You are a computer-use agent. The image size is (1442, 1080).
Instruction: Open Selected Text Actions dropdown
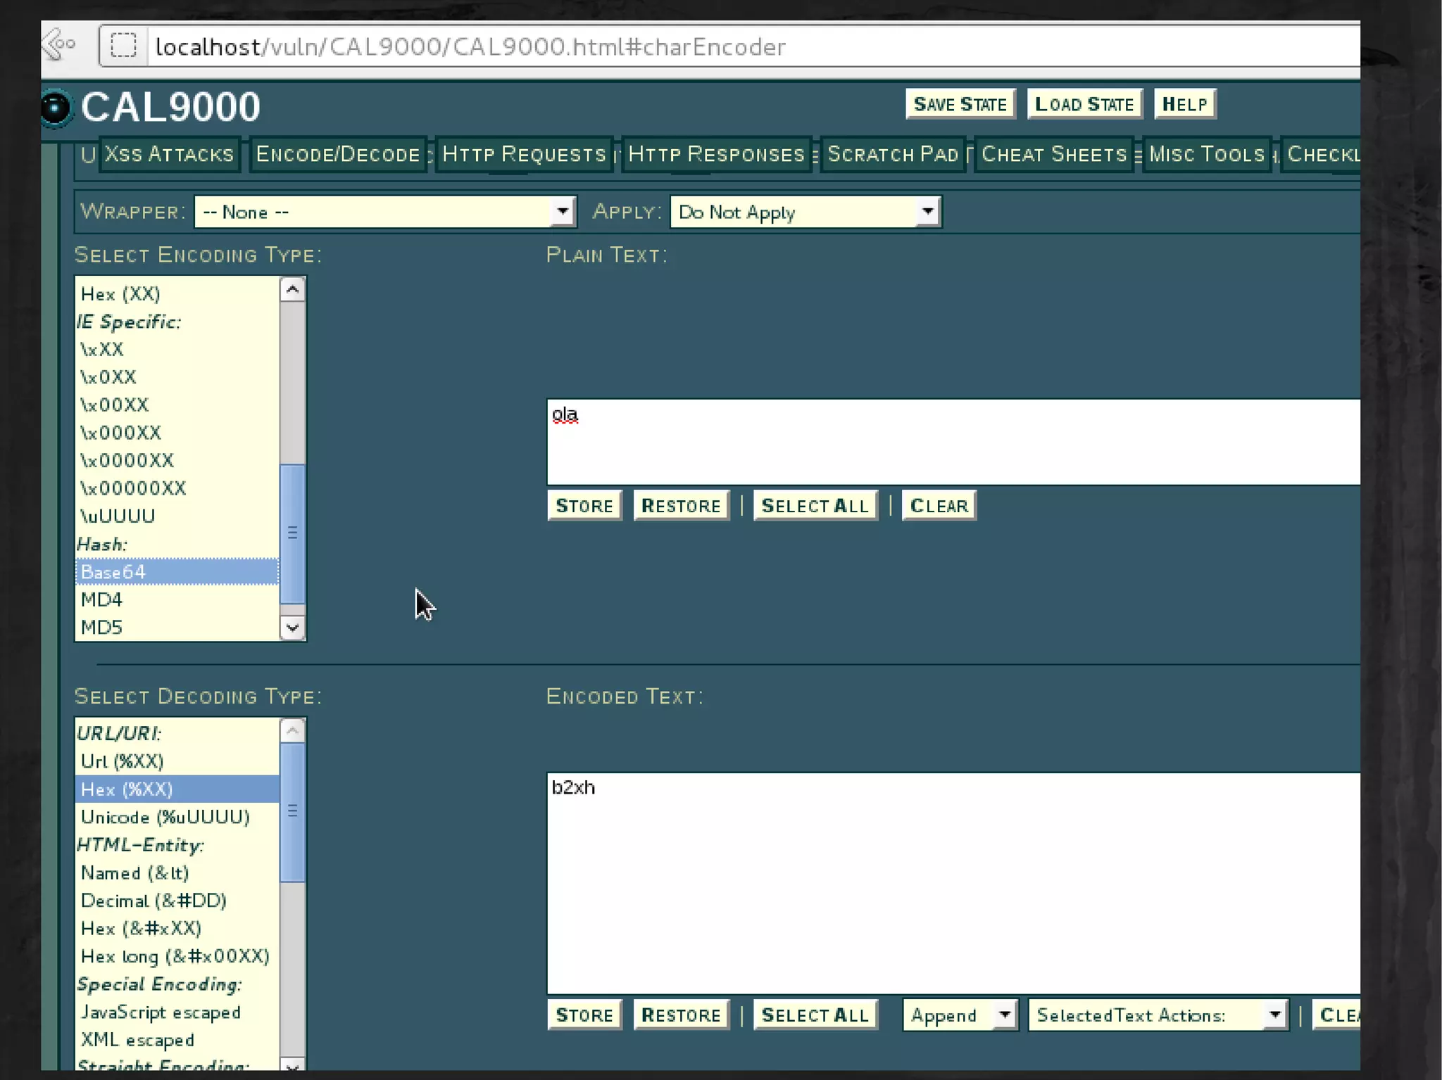point(1158,1015)
